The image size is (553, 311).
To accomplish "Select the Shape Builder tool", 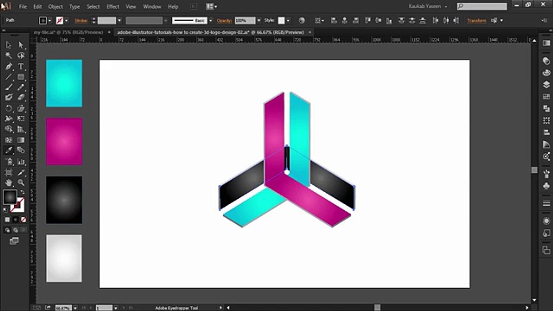I will click(x=9, y=129).
